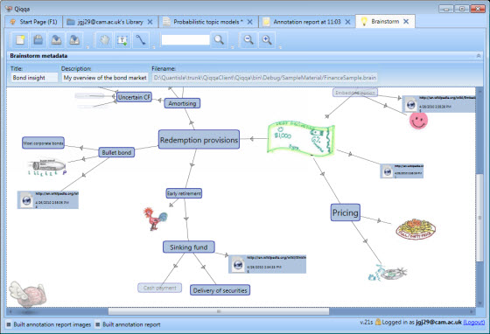Click the lock icon in status bar
The image size is (490, 334).
click(378, 322)
